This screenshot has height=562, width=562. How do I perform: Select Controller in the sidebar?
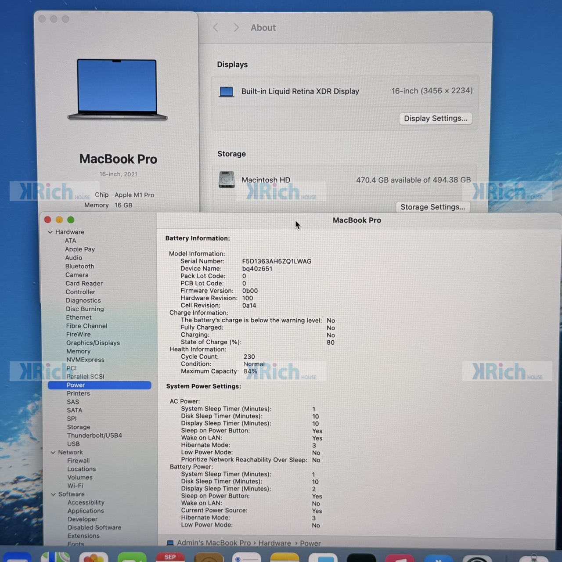click(x=80, y=292)
